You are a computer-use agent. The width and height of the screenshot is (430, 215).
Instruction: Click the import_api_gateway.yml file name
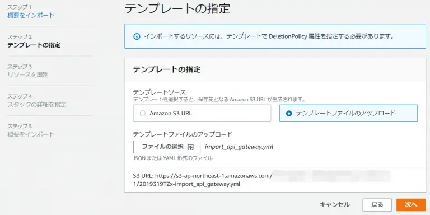pos(239,147)
